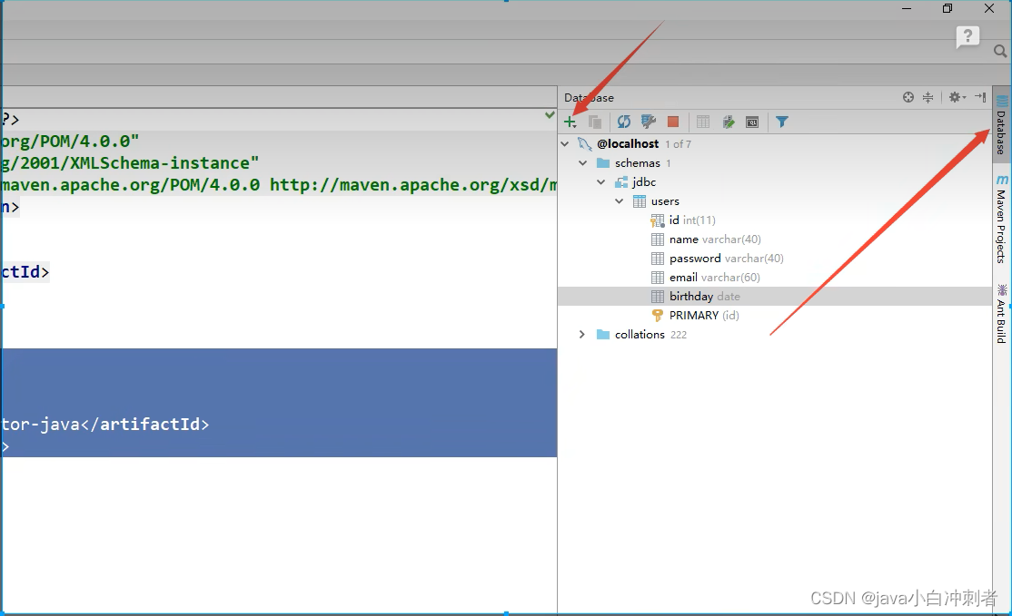The image size is (1012, 616).
Task: Select the @localhost data source
Action: pos(775,143)
